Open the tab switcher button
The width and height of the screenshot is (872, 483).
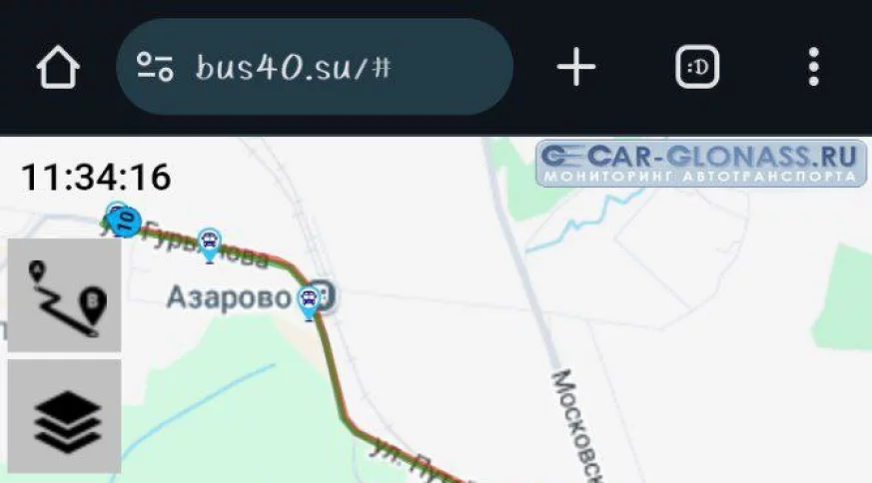point(697,67)
